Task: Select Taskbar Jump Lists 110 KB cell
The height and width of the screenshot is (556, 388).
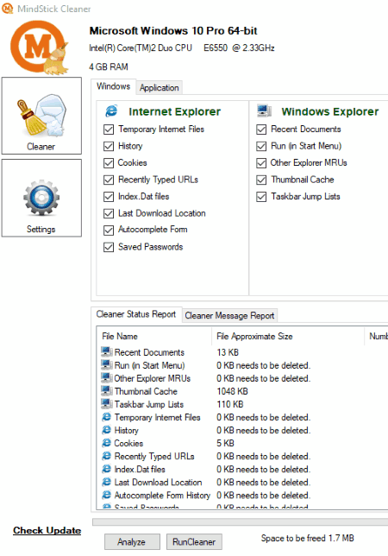Action: pyautogui.click(x=230, y=404)
